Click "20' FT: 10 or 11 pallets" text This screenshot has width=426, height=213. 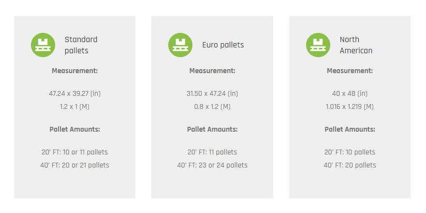pos(74,152)
